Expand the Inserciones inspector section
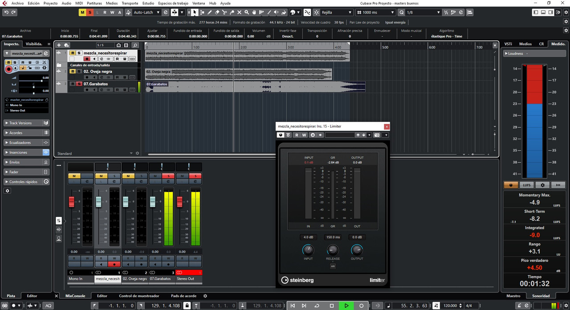This screenshot has height=310, width=570. click(x=27, y=152)
